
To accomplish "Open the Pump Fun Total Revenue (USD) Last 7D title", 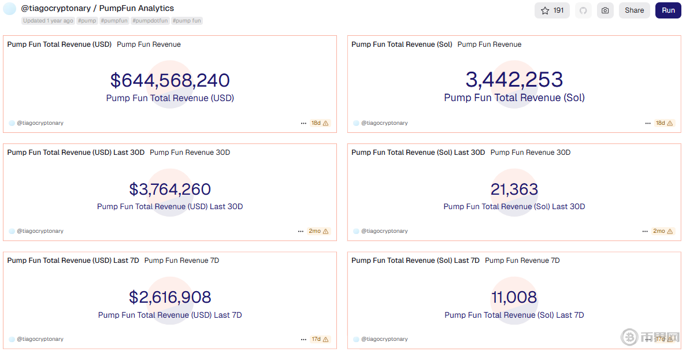I will tap(73, 261).
